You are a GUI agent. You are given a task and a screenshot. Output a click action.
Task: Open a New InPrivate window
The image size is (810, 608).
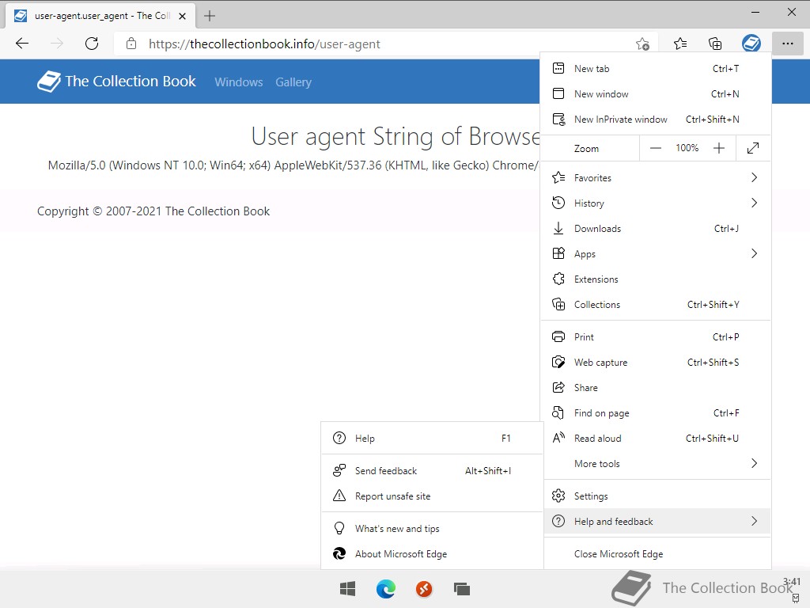pos(656,119)
